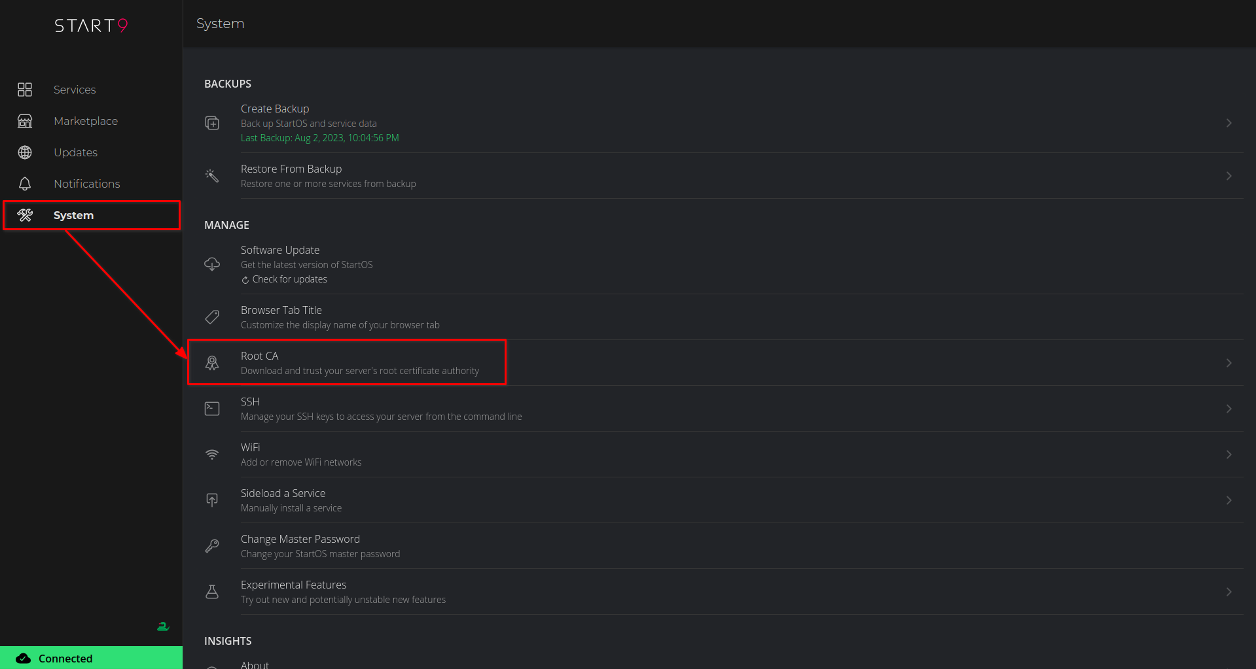The image size is (1256, 669).
Task: Click the Restore From Backup wand icon
Action: click(212, 175)
